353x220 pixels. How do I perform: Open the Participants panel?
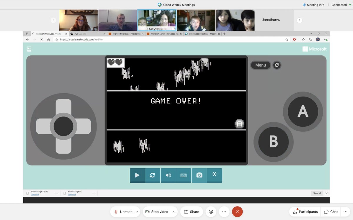pos(305,212)
